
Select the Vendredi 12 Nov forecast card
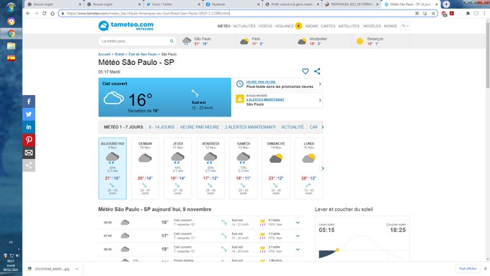pyautogui.click(x=210, y=169)
